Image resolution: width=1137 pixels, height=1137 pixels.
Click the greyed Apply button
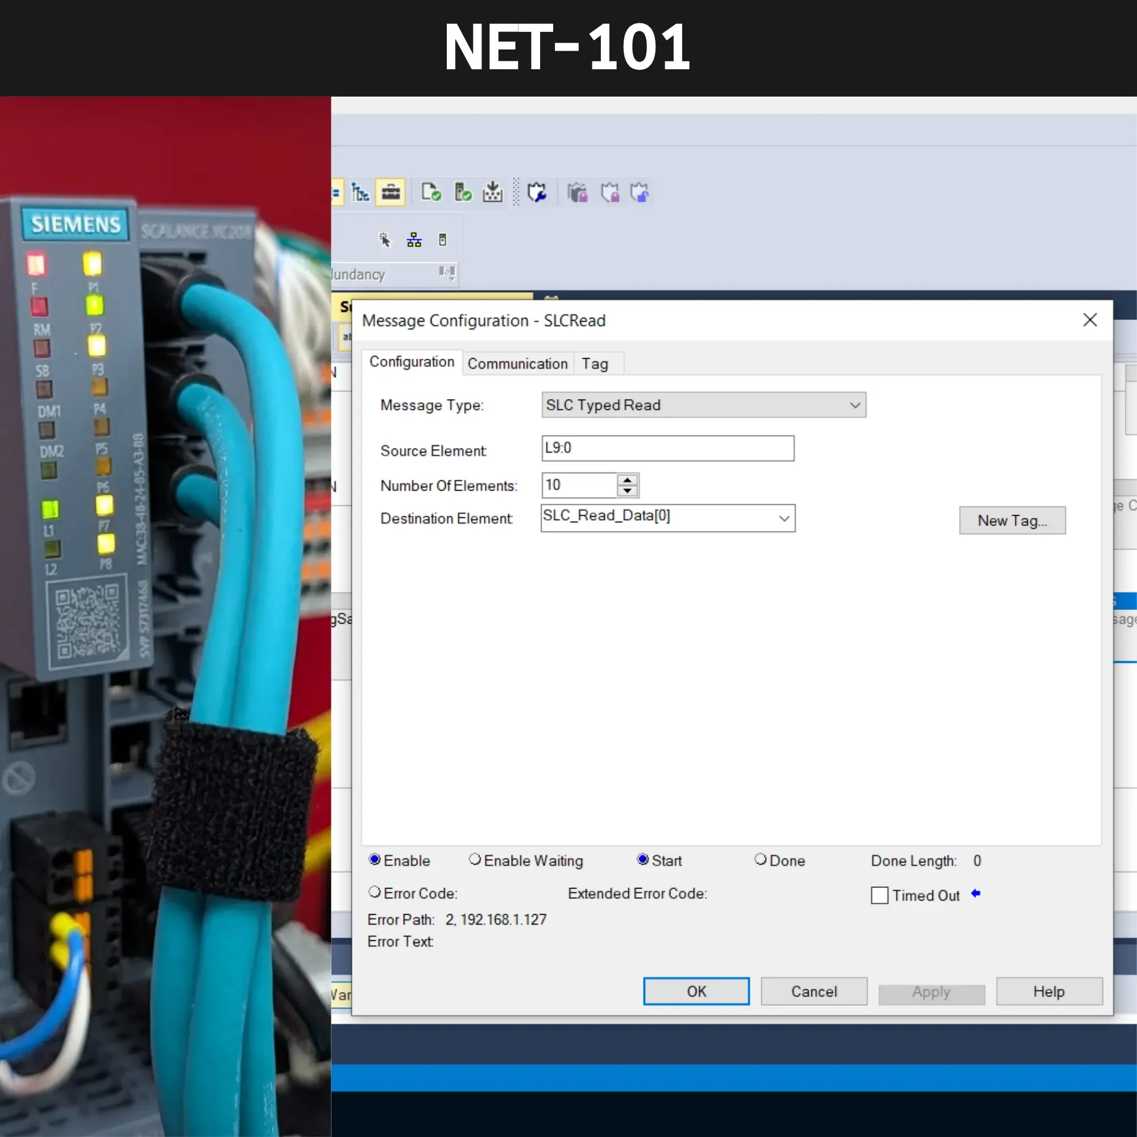point(932,993)
